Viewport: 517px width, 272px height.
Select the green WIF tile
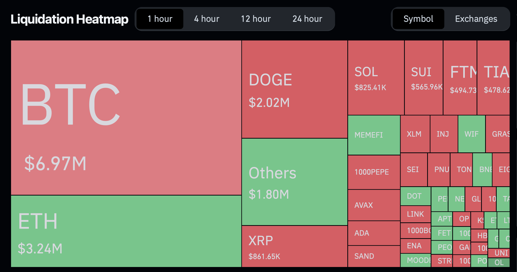pos(472,134)
